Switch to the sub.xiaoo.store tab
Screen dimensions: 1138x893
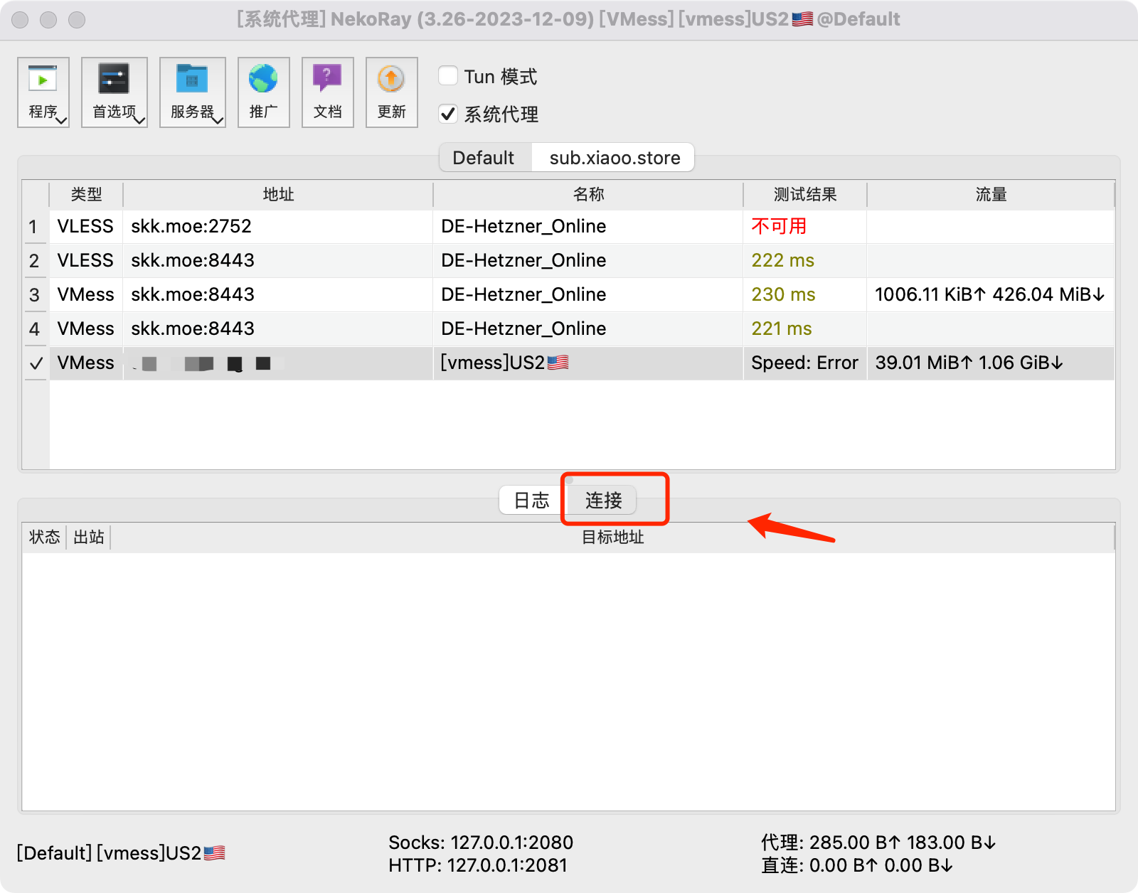point(615,158)
